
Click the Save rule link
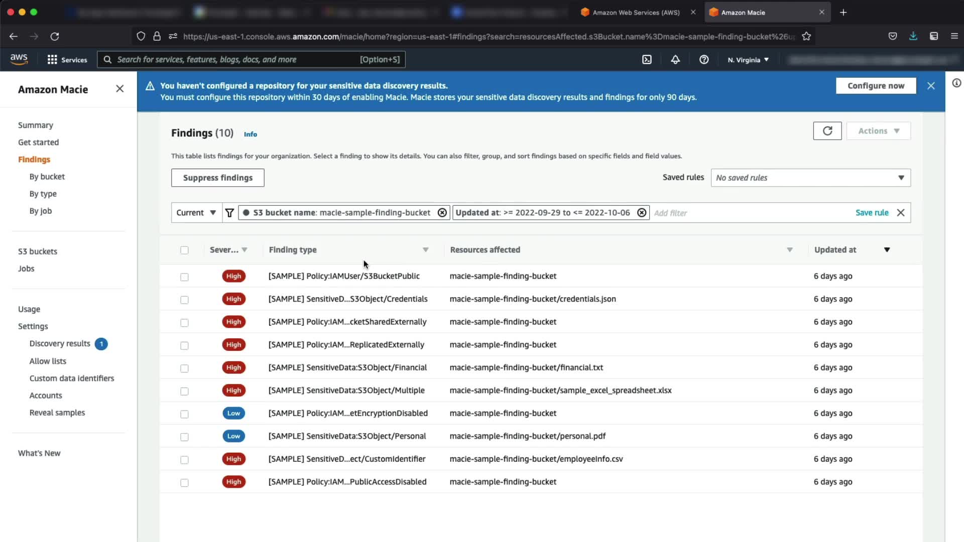click(872, 213)
